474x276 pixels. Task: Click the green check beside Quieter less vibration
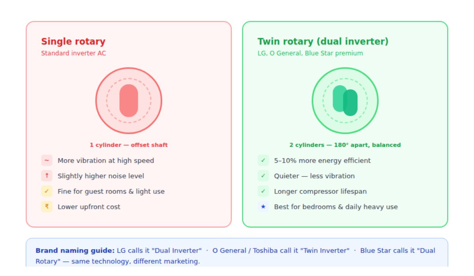[x=263, y=176]
